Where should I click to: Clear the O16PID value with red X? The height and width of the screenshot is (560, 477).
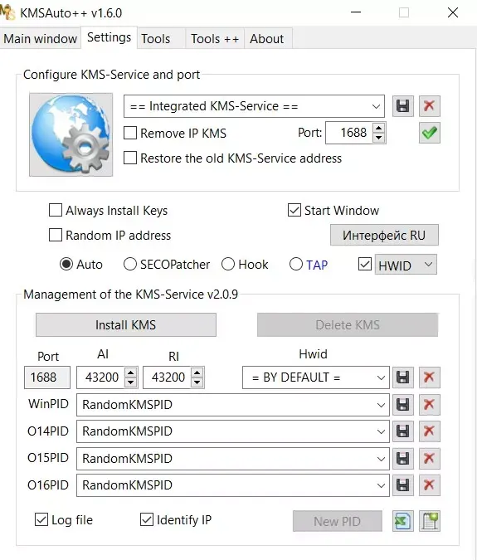tap(429, 485)
